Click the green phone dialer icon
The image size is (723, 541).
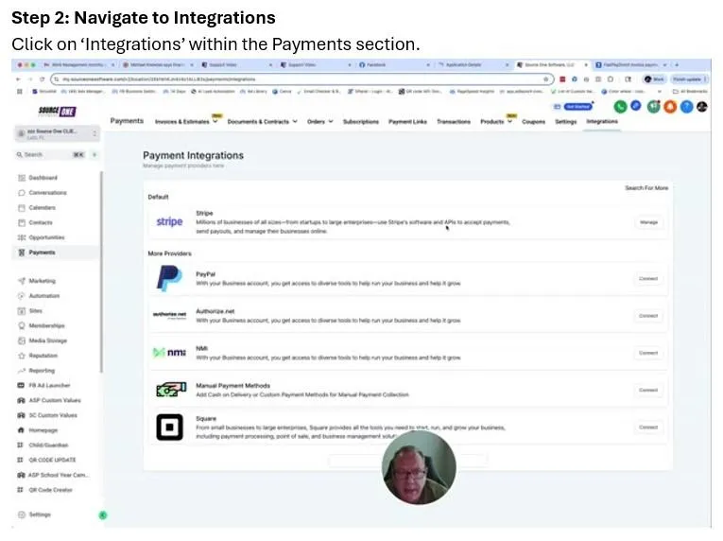620,107
